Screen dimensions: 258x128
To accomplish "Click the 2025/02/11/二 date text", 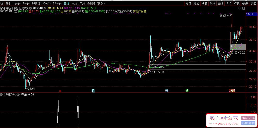I will [x=9, y=11].
